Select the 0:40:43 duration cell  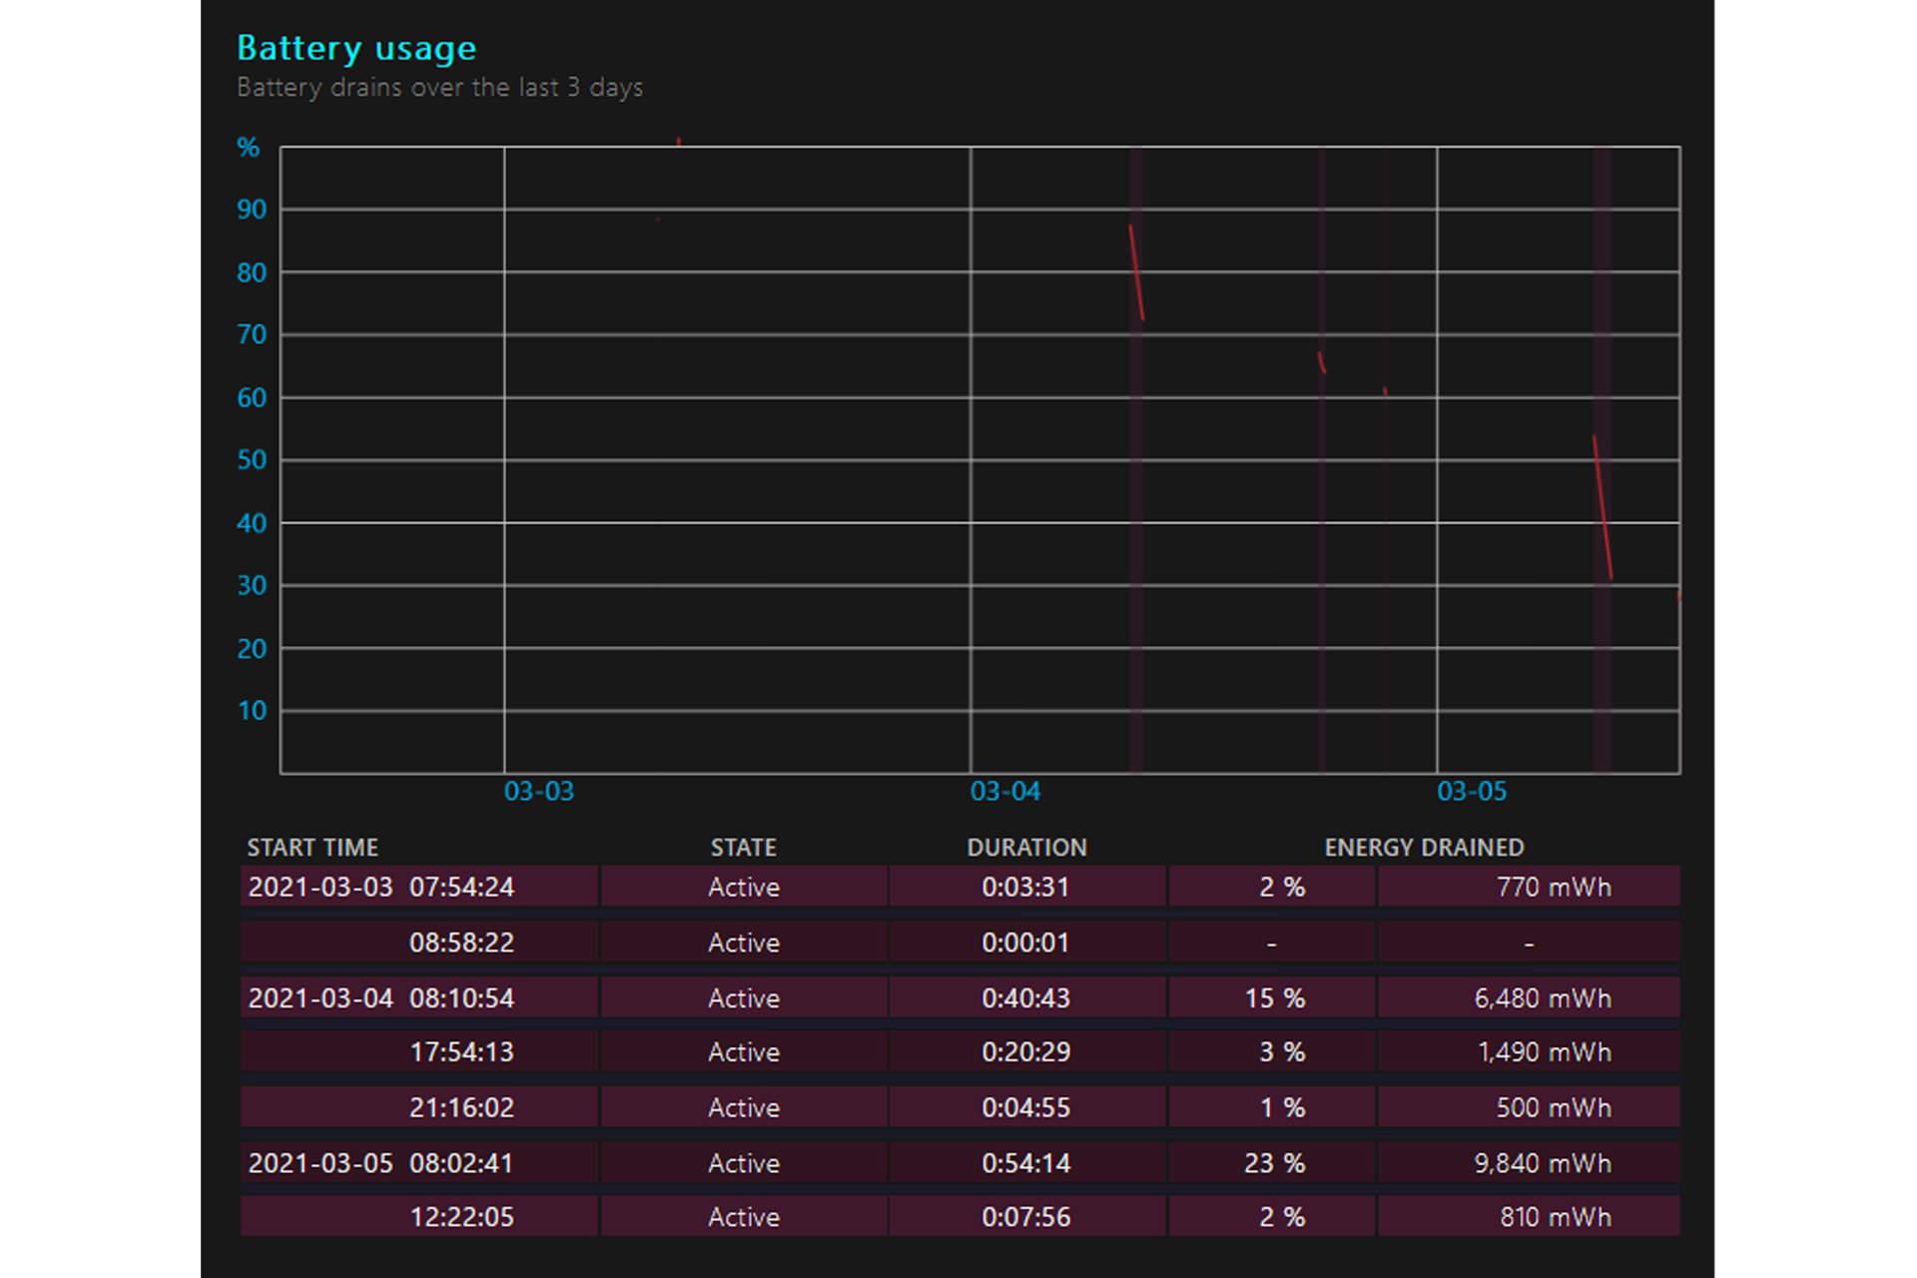point(1026,997)
